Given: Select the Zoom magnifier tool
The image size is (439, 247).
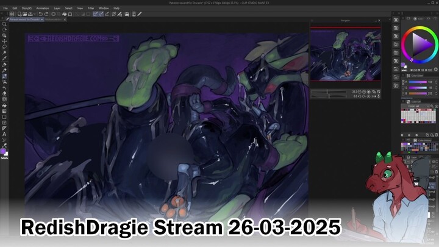Looking at the screenshot, I should [x=4, y=24].
